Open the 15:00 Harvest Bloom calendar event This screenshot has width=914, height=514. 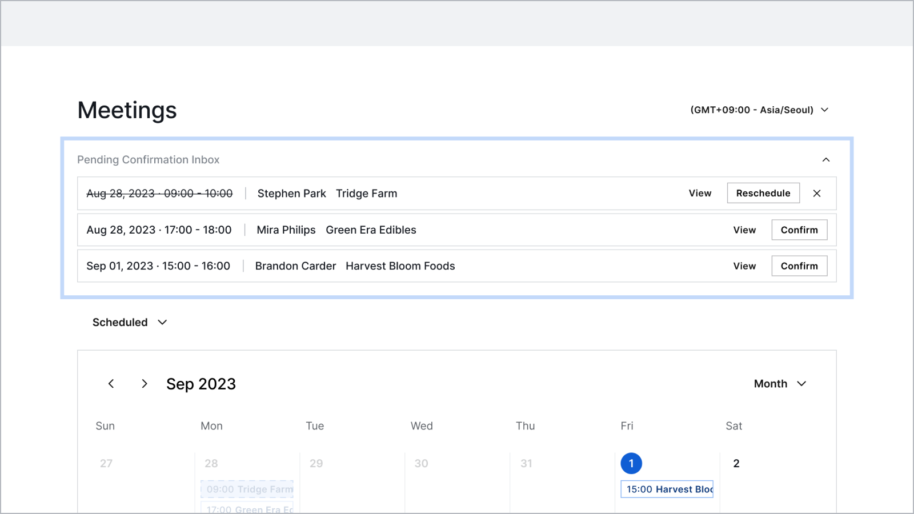[667, 489]
